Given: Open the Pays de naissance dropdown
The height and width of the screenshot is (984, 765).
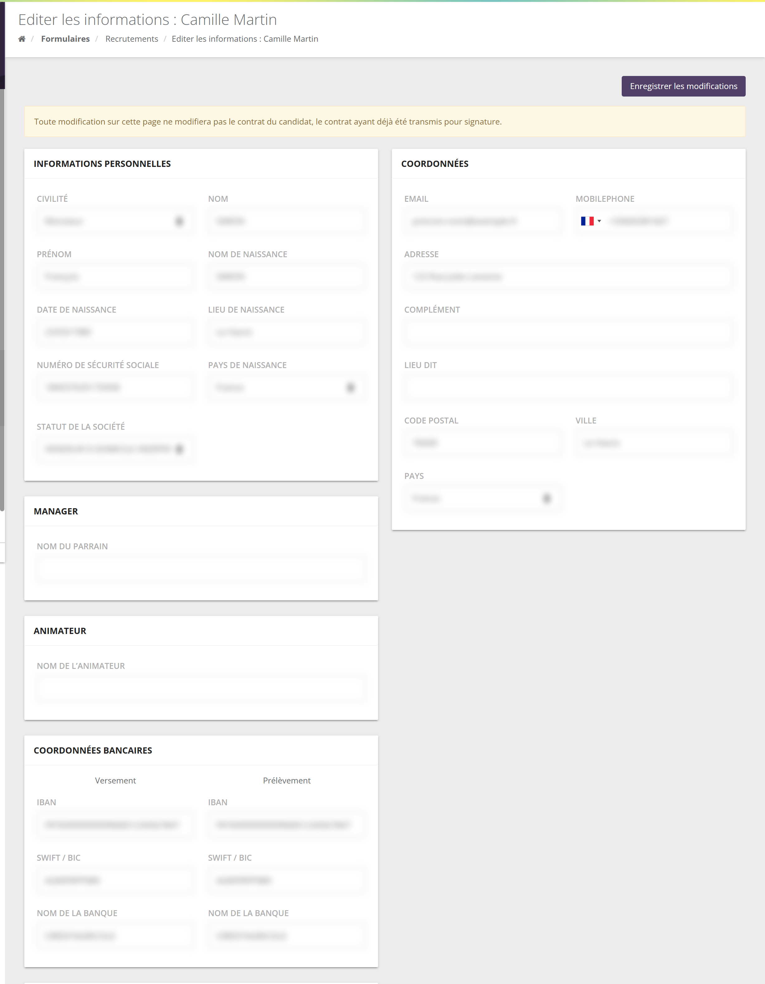Looking at the screenshot, I should point(287,387).
